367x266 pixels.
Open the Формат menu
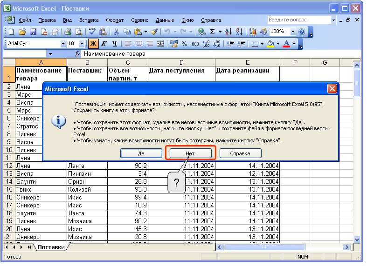pyautogui.click(x=115, y=20)
